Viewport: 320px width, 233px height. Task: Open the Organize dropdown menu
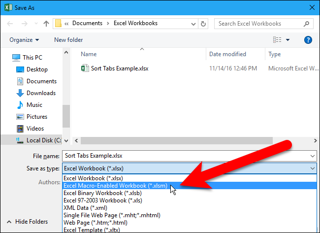point(24,40)
